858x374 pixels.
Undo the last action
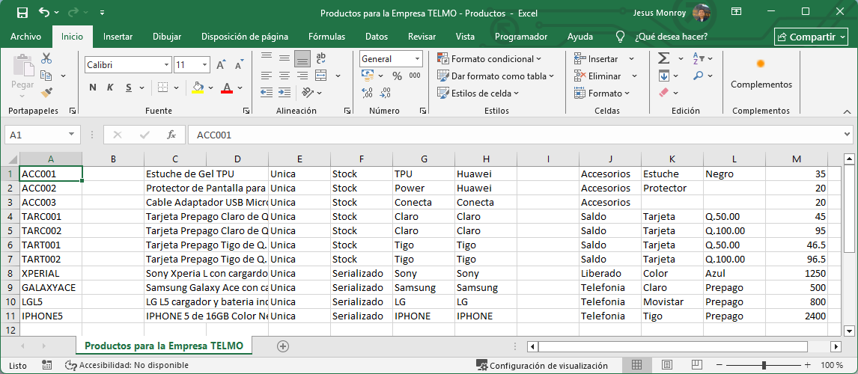tap(45, 12)
